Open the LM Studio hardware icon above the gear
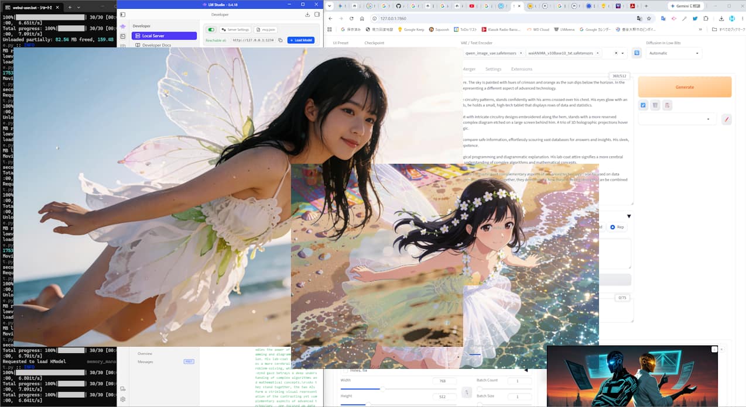This screenshot has width=746, height=407. pyautogui.click(x=123, y=388)
